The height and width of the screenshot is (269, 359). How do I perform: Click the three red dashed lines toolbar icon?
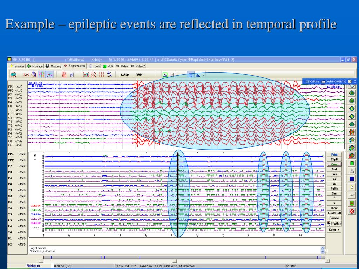tap(101, 75)
